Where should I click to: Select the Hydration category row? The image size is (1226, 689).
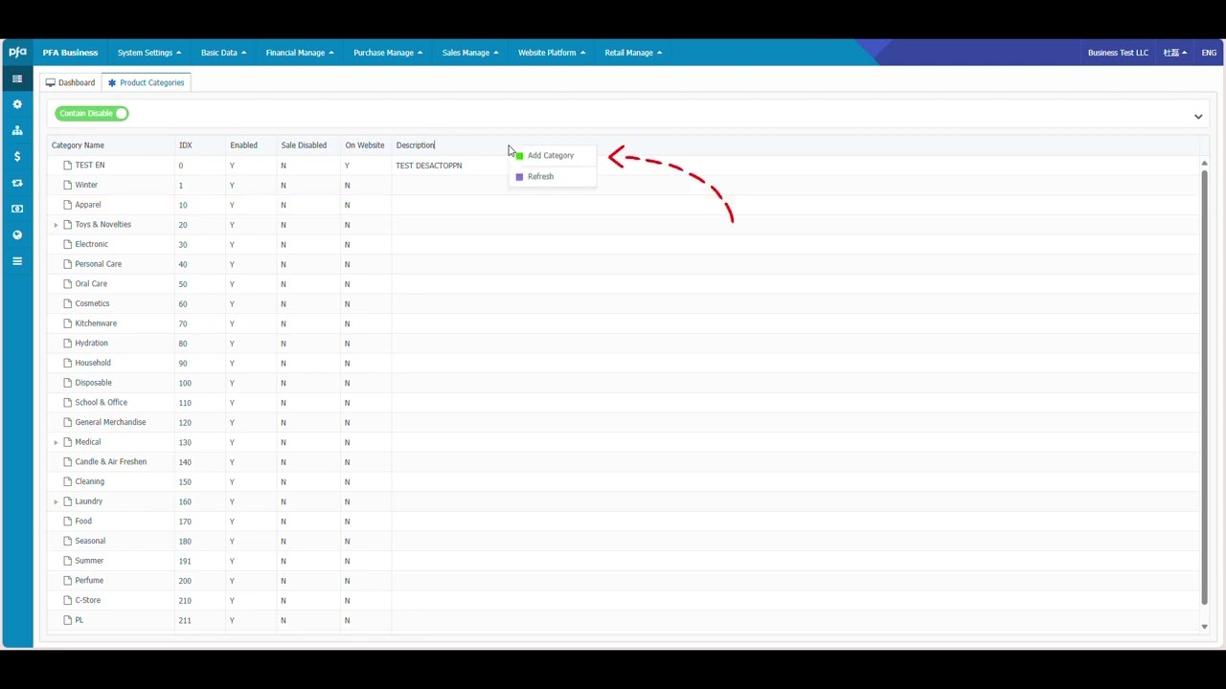point(624,344)
